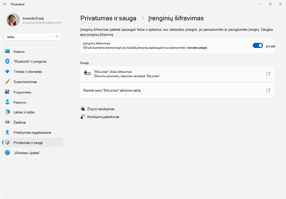Click the Ieška search field
This screenshot has width=286, height=199.
click(x=33, y=37)
